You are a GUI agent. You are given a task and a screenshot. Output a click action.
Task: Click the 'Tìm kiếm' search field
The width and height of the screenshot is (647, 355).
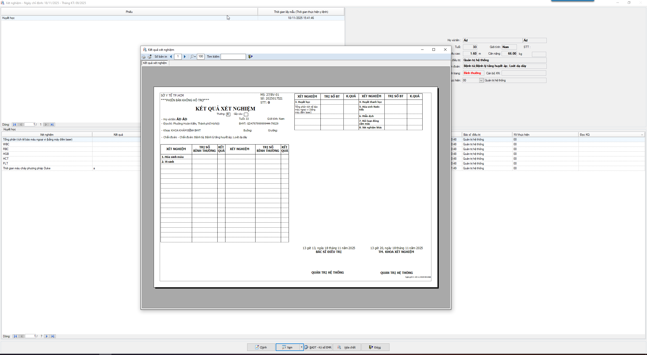coord(233,57)
